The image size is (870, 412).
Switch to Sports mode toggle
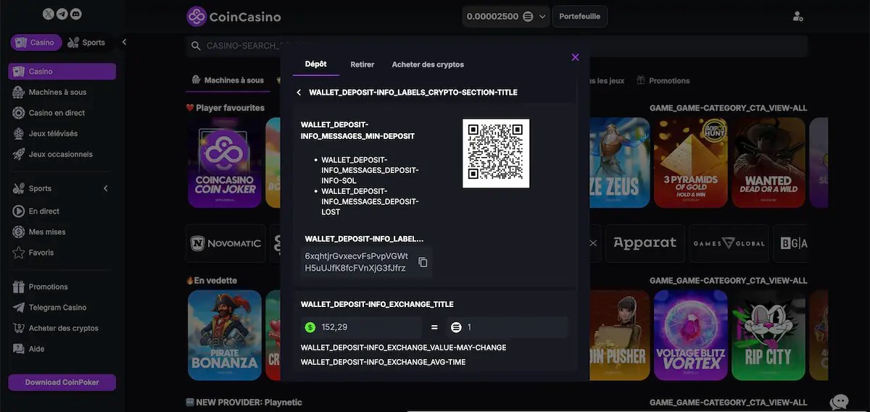click(x=86, y=43)
